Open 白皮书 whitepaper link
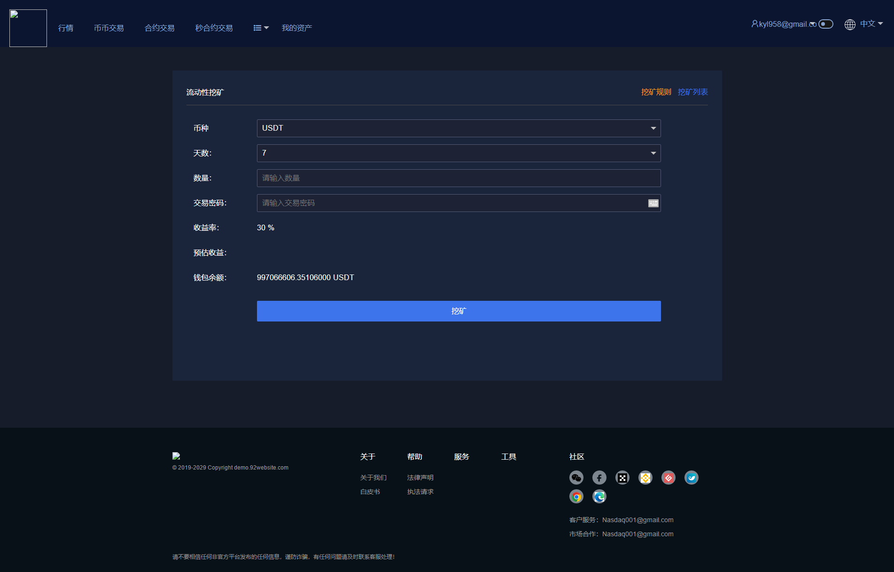The image size is (894, 572). point(370,492)
